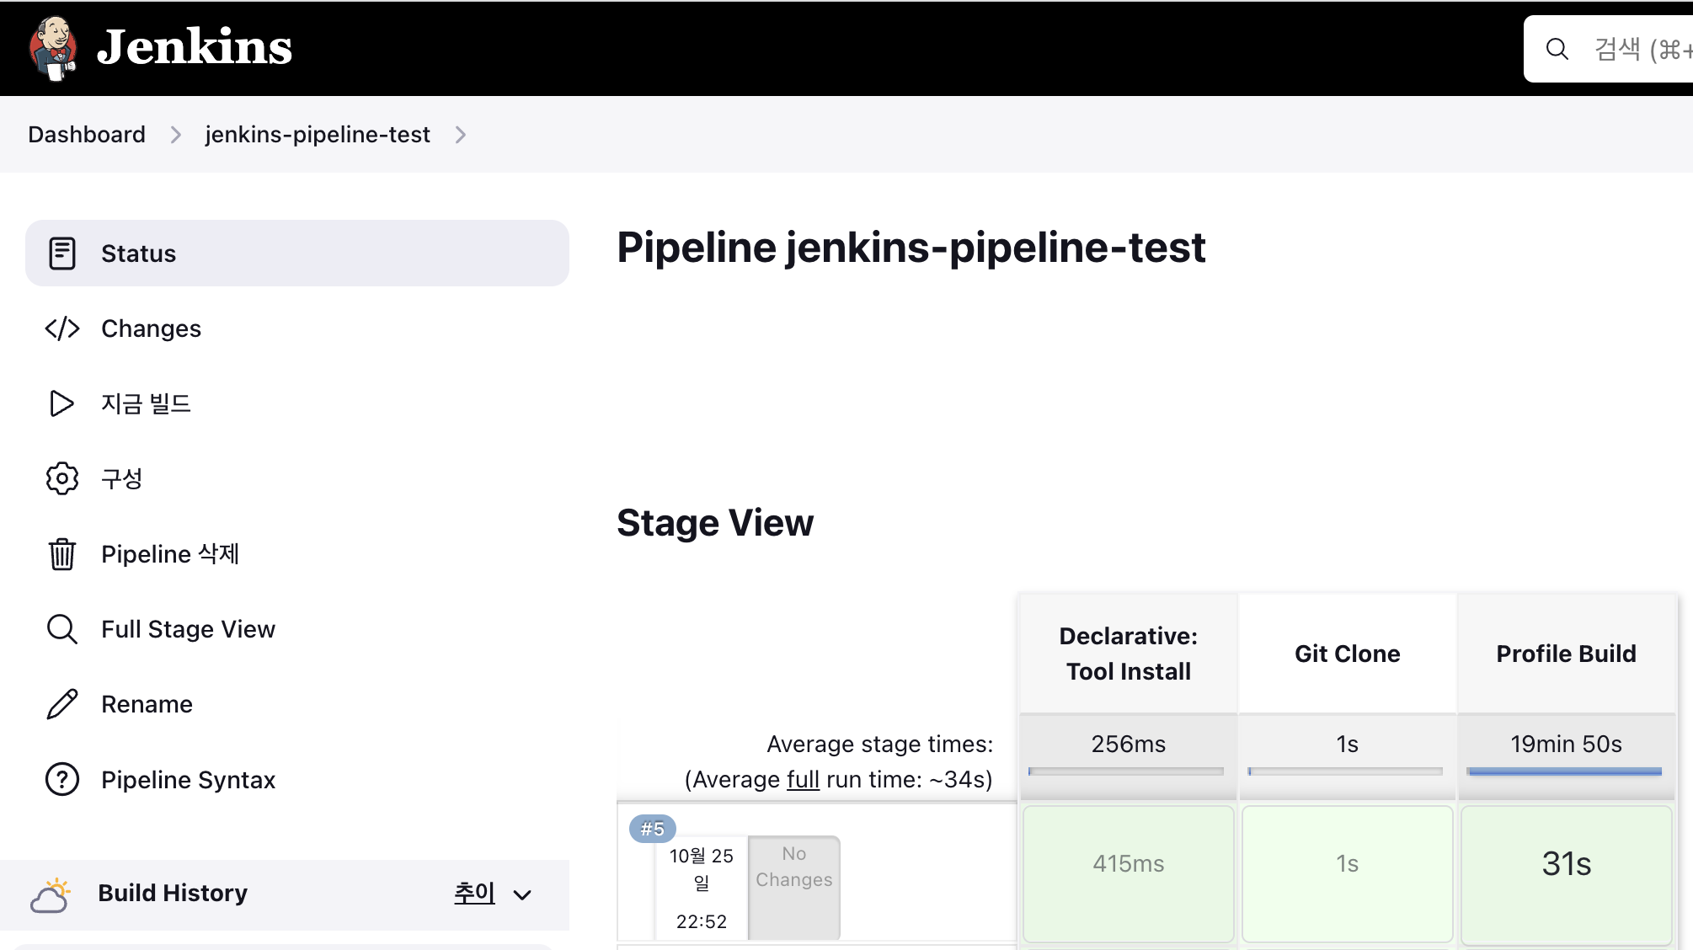Click the Jenkins butler logo icon
The height and width of the screenshot is (950, 1693).
point(53,48)
